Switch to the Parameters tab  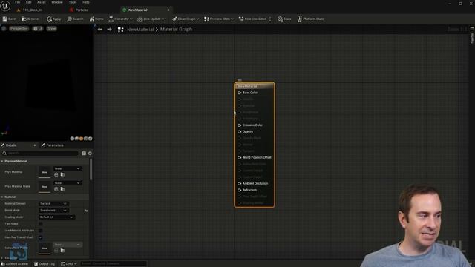point(53,145)
